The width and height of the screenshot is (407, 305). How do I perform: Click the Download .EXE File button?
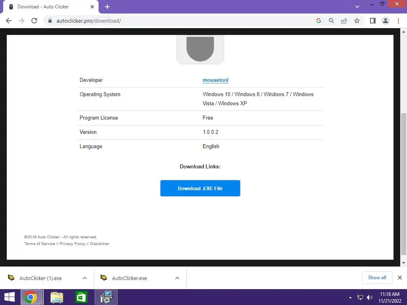[200, 188]
